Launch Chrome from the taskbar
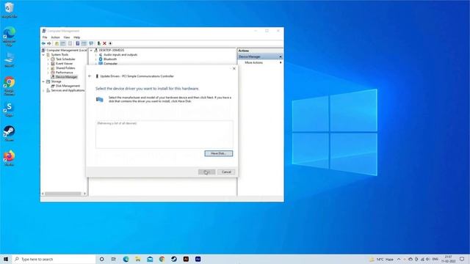 (x=162, y=259)
